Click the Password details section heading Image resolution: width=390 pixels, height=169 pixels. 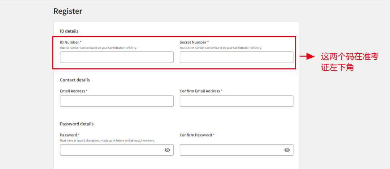coord(77,124)
